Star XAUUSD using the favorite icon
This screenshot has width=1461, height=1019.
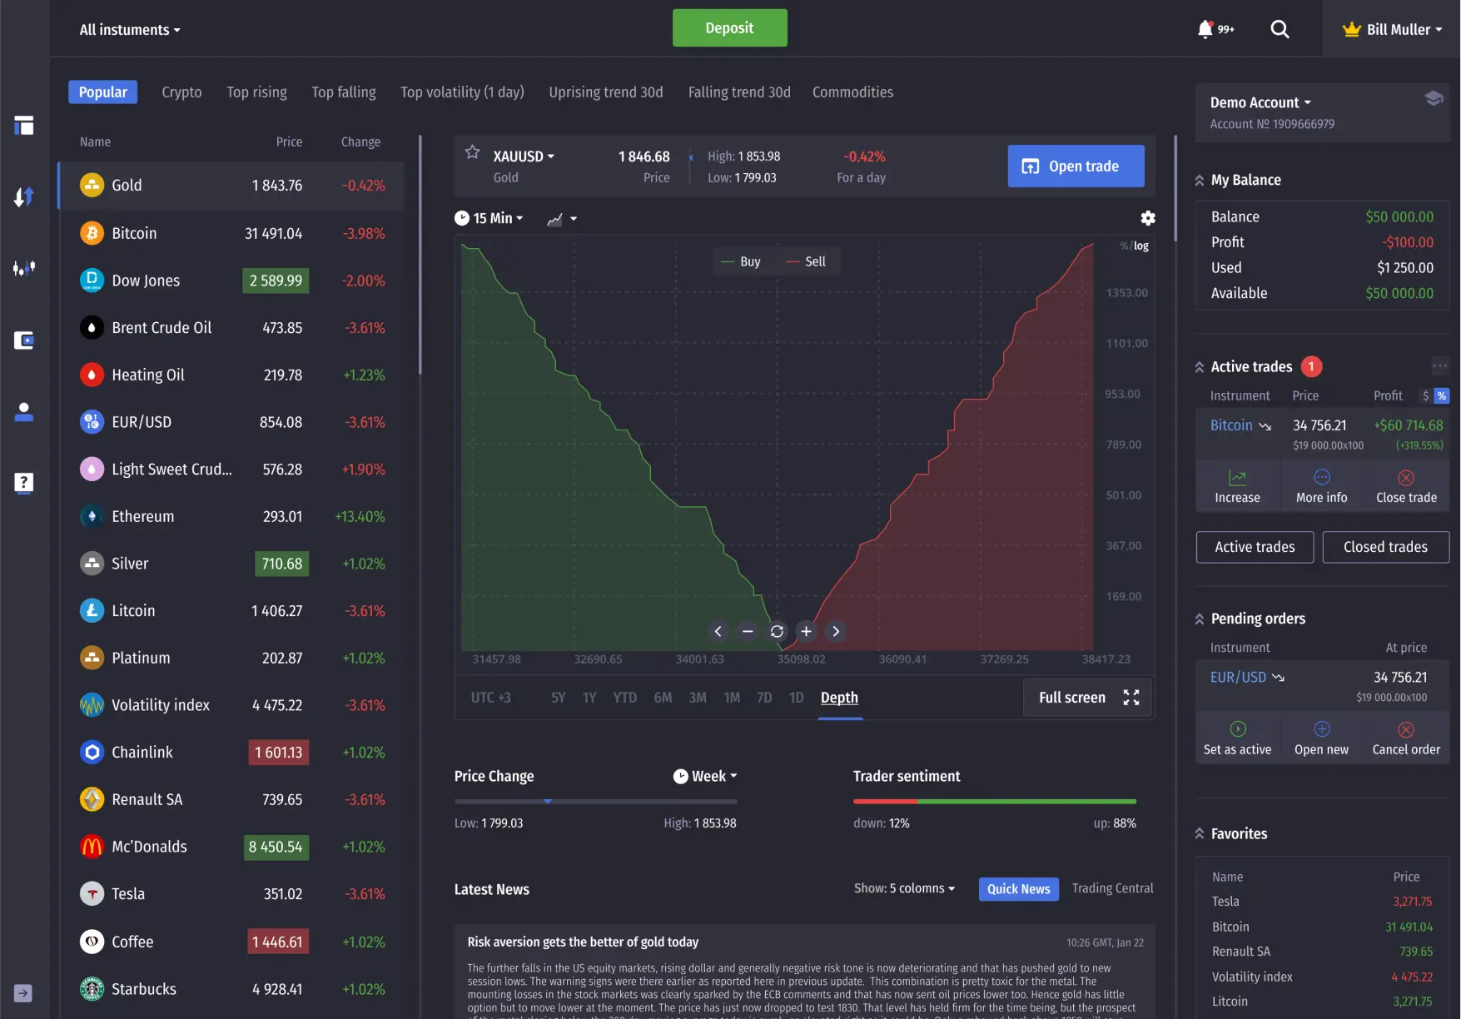[x=472, y=152]
